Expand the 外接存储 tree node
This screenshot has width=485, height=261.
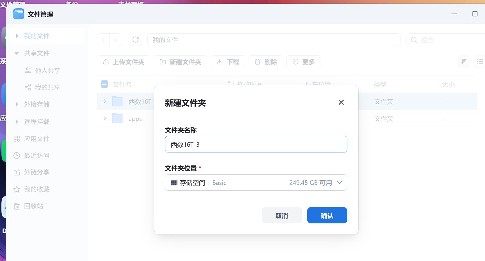[17, 104]
